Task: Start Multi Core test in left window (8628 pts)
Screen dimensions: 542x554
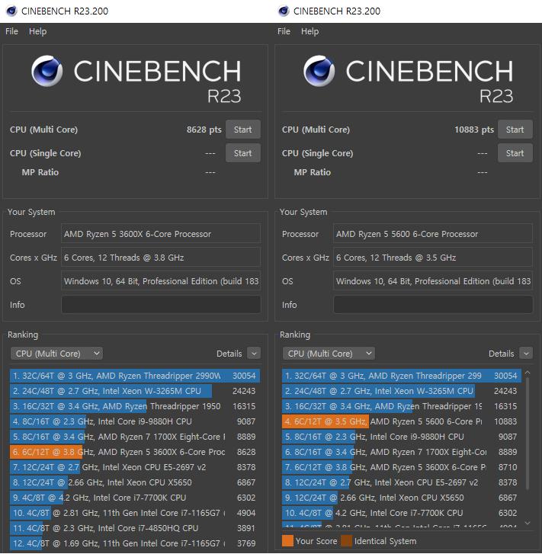Action: click(x=243, y=130)
